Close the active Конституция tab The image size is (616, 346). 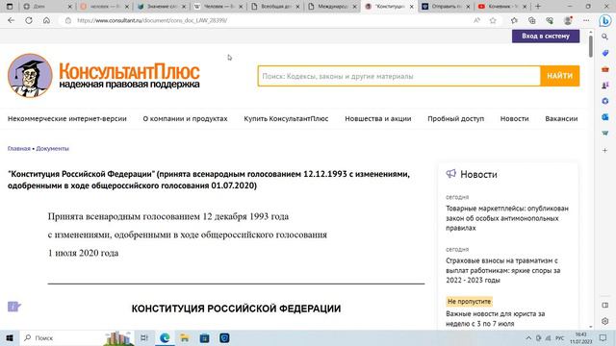tap(411, 7)
